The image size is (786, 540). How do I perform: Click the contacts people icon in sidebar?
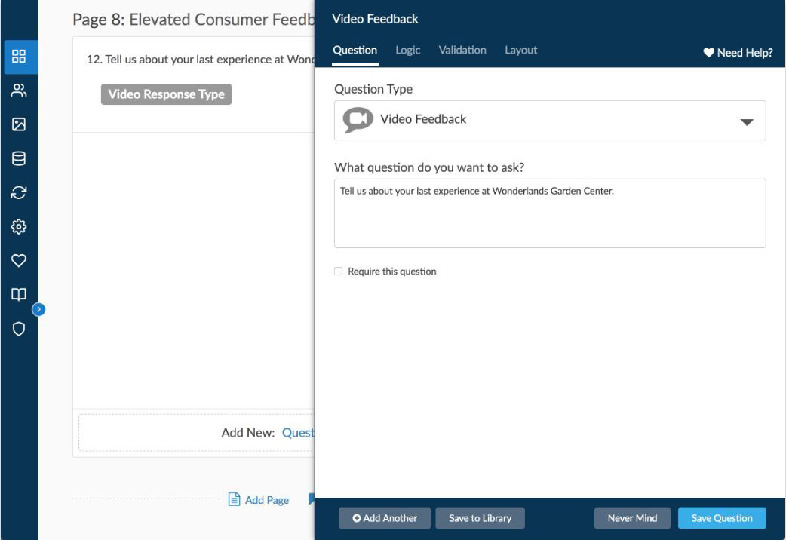[19, 91]
